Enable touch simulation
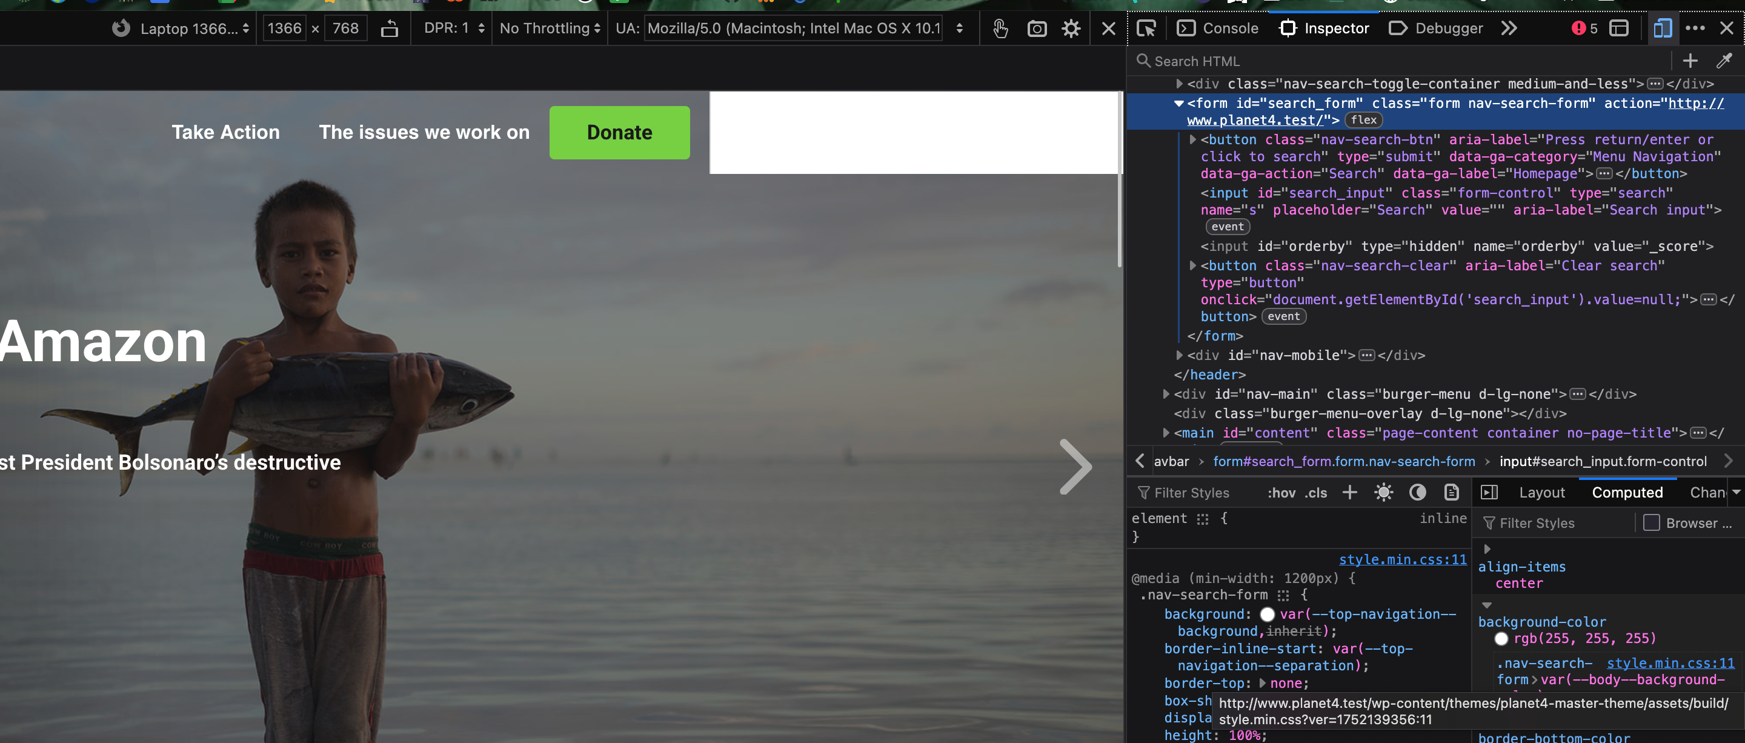1745x743 pixels. tap(1000, 28)
